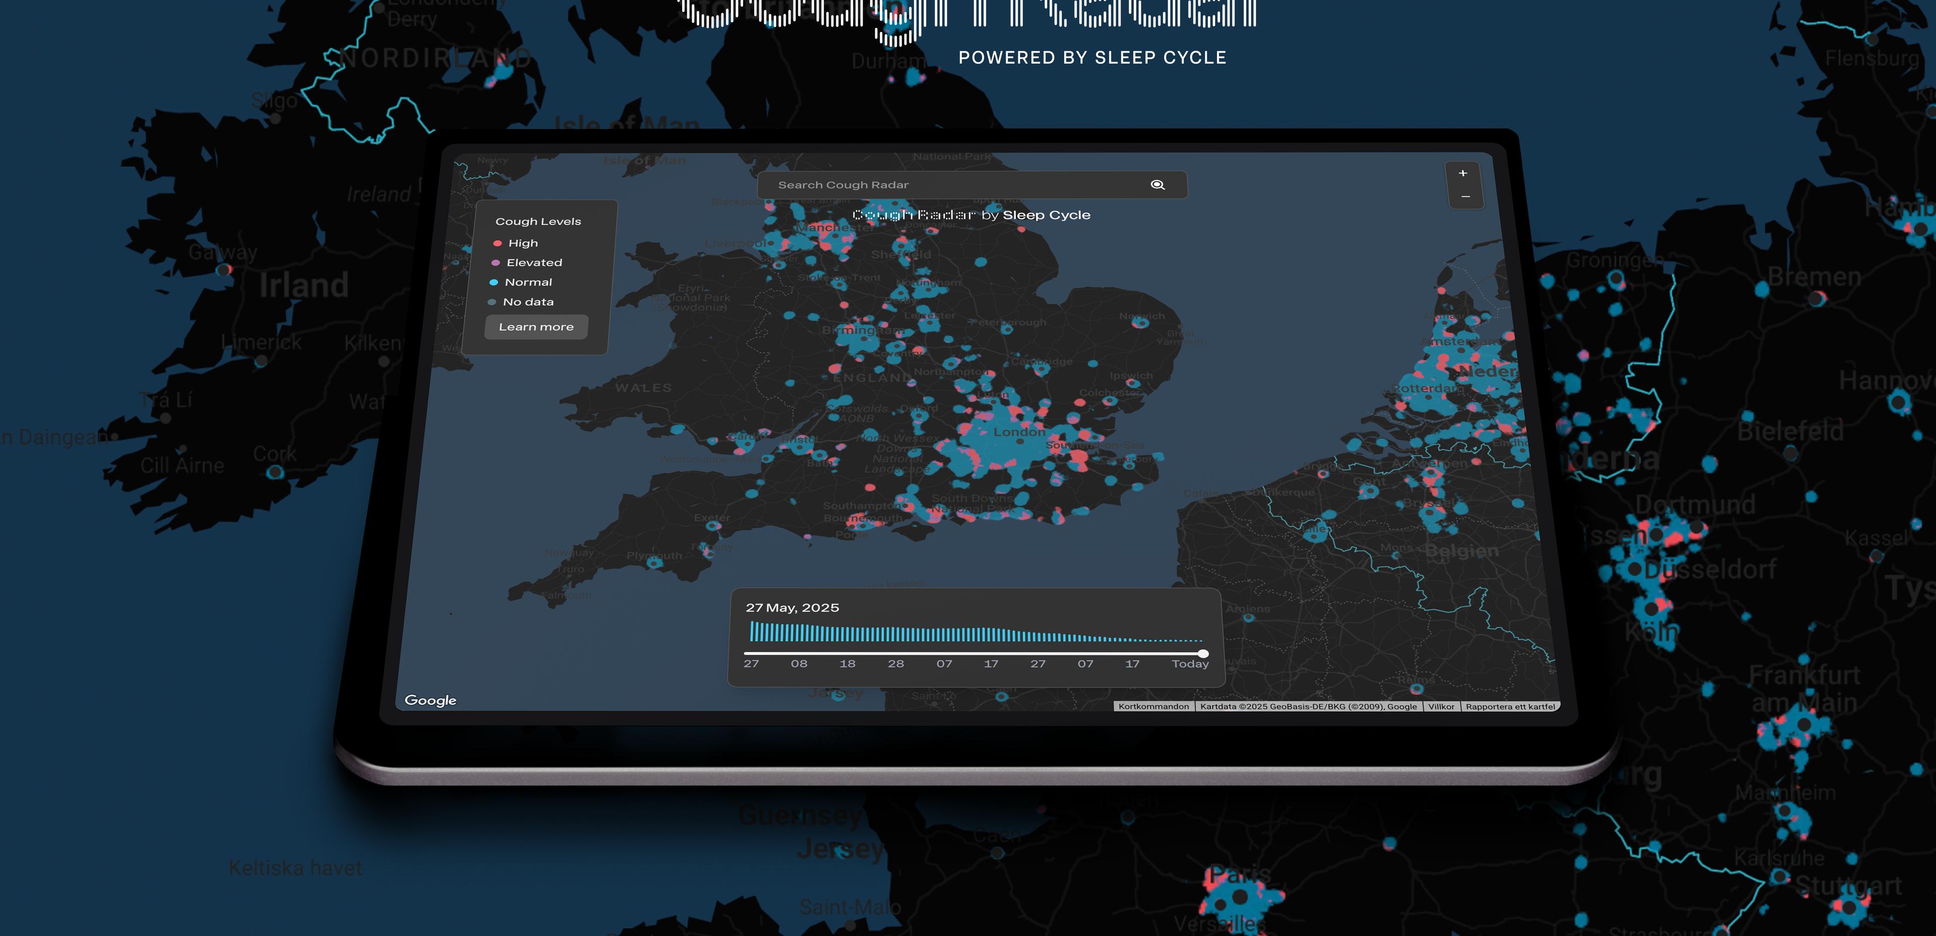Click the 18 date marker on timeline

(848, 664)
